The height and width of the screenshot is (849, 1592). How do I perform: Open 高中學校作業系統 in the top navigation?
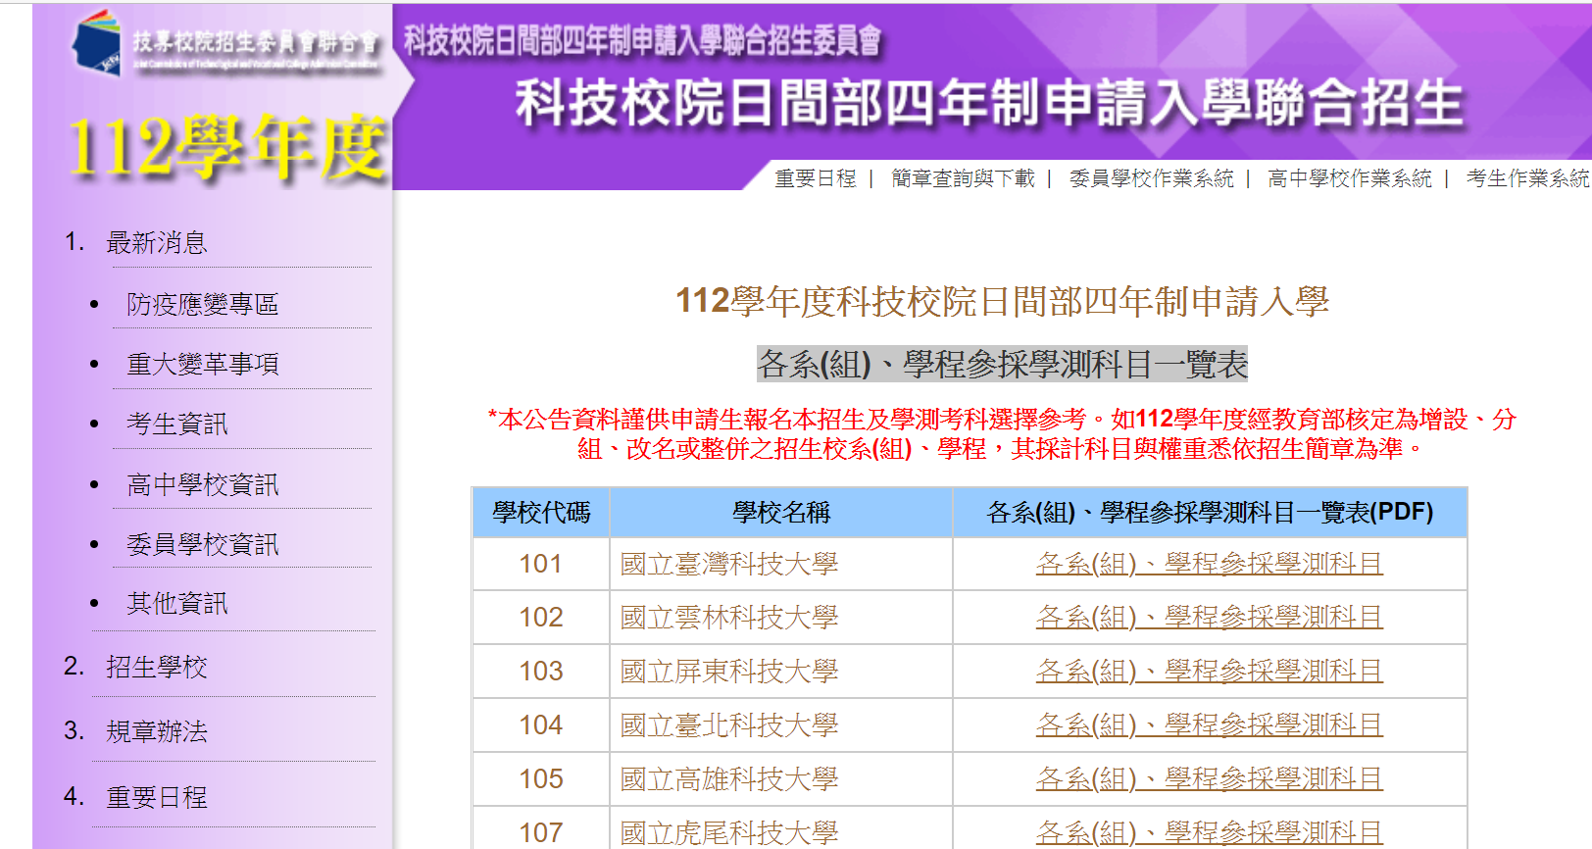pos(1349,178)
